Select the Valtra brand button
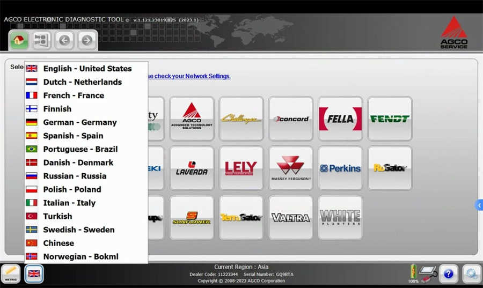Screen dimensions: 483x288 pos(290,217)
